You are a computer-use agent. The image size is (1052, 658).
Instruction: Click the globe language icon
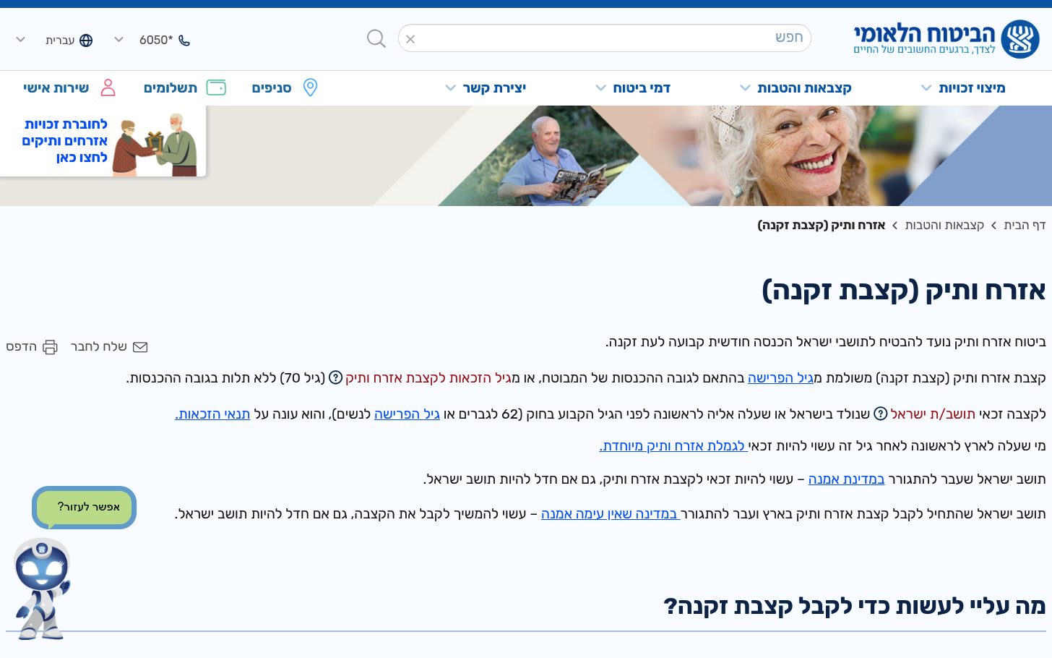click(x=86, y=40)
